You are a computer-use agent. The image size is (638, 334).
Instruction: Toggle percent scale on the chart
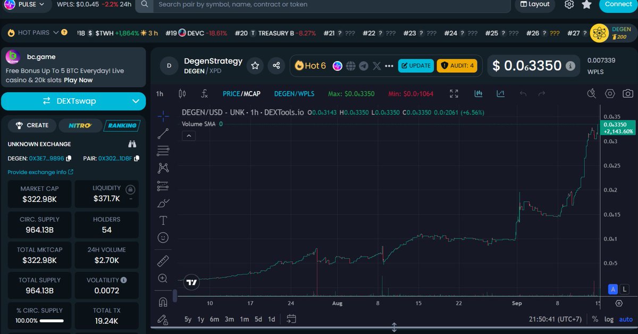pyautogui.click(x=595, y=319)
